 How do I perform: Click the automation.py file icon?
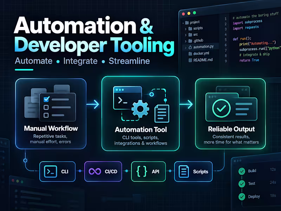click(x=190, y=47)
